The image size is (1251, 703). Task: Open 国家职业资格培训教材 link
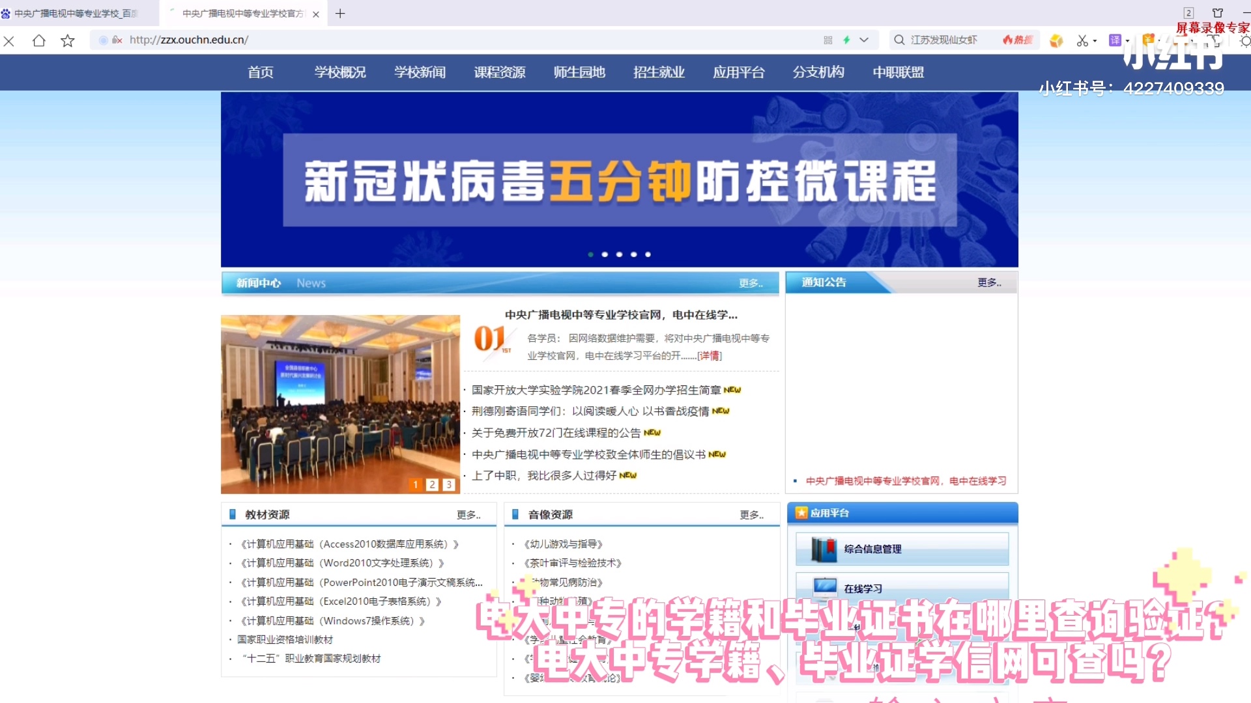point(285,640)
